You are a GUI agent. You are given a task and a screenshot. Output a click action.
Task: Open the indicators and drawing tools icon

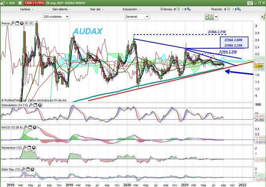(209, 16)
